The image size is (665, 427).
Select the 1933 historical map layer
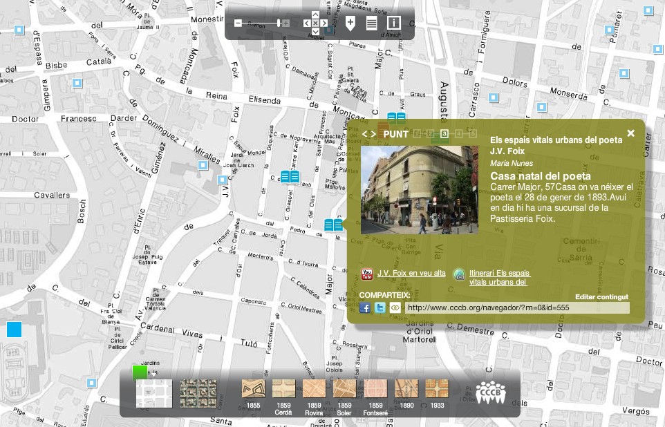tap(436, 392)
